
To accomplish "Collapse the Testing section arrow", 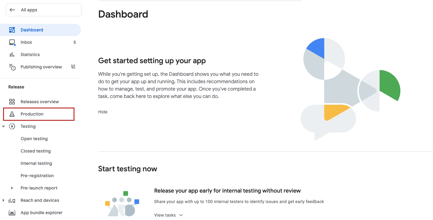I will pyautogui.click(x=3, y=126).
